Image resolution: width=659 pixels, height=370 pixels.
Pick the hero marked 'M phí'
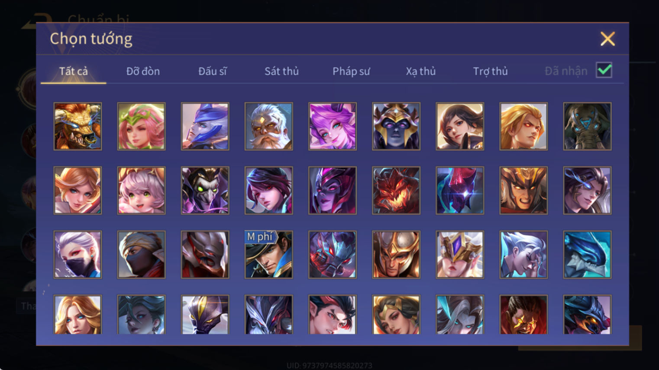[268, 255]
